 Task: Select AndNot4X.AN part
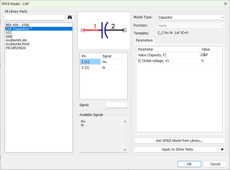[39, 40]
